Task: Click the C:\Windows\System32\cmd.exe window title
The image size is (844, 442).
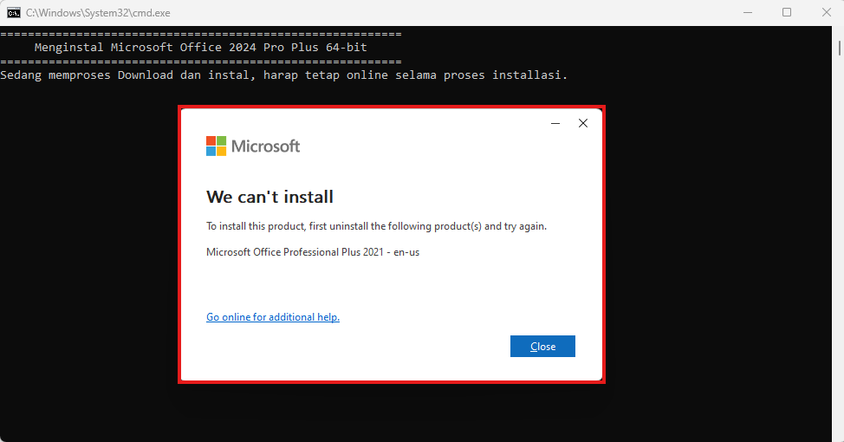Action: (98, 13)
